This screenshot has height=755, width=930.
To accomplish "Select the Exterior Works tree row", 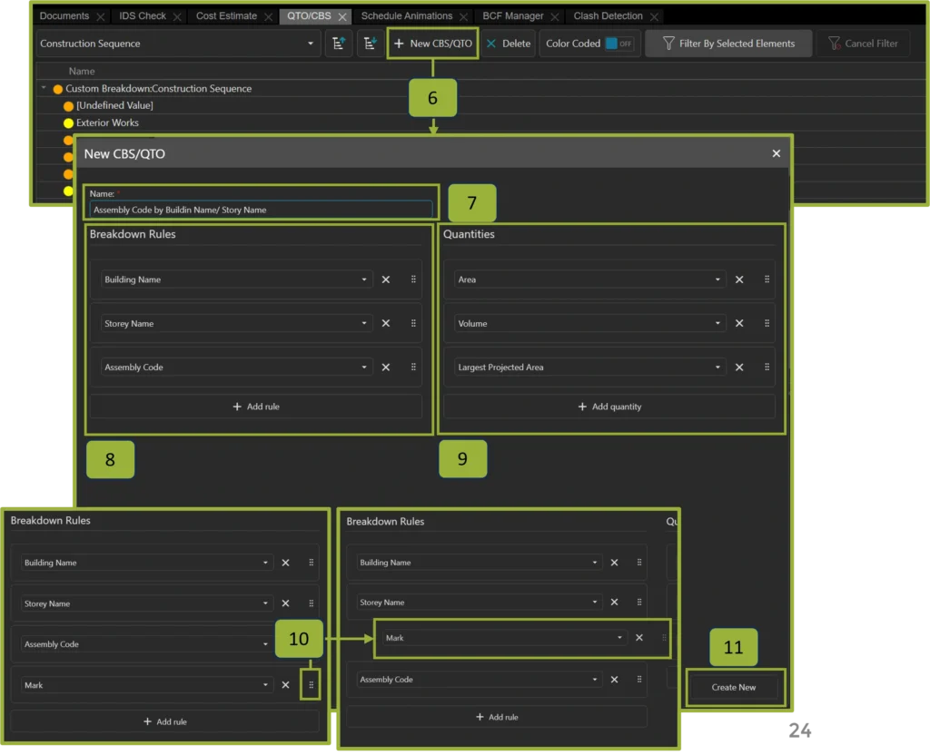I will click(x=107, y=123).
